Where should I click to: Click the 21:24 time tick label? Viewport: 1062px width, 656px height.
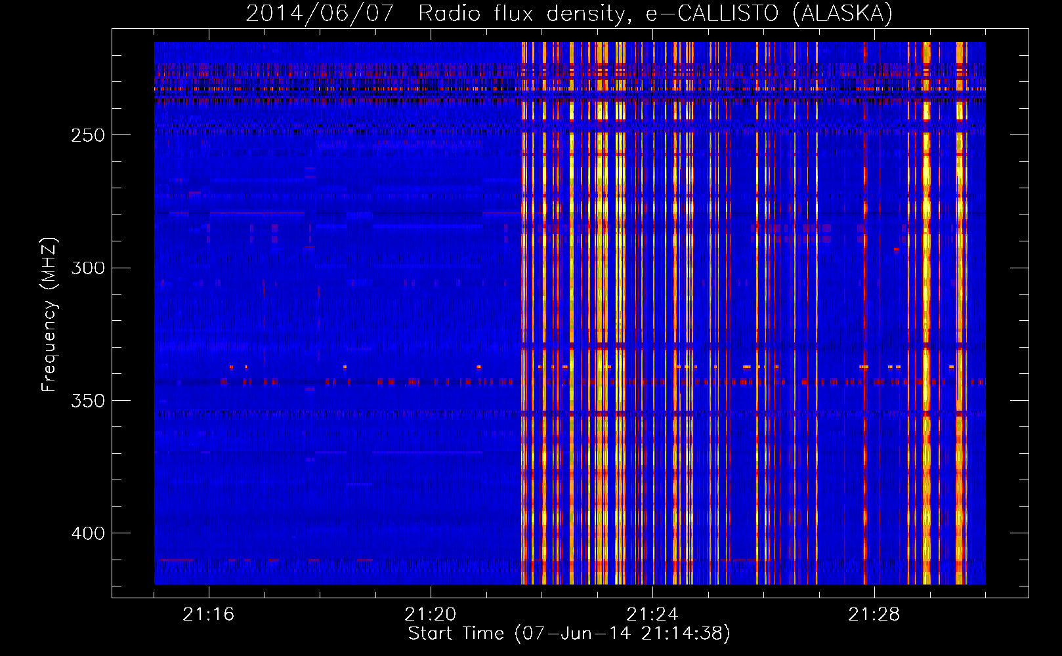pyautogui.click(x=652, y=615)
